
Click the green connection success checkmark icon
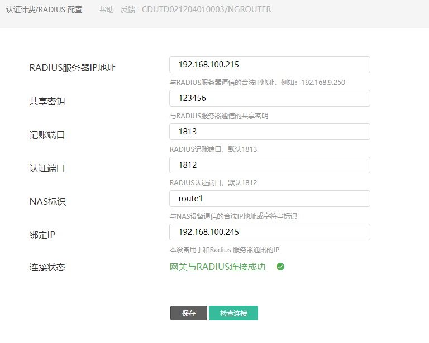[x=280, y=267]
